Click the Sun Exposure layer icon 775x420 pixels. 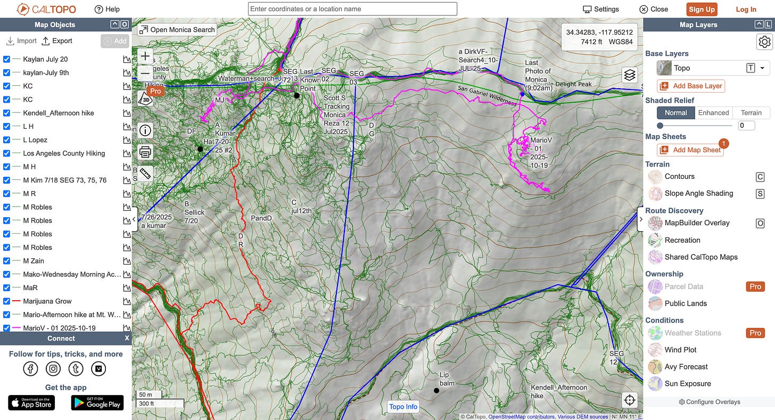[x=655, y=384]
